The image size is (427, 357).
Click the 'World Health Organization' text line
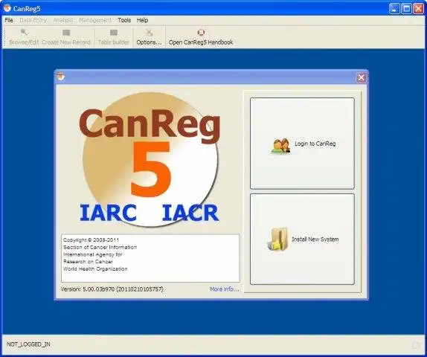95,268
